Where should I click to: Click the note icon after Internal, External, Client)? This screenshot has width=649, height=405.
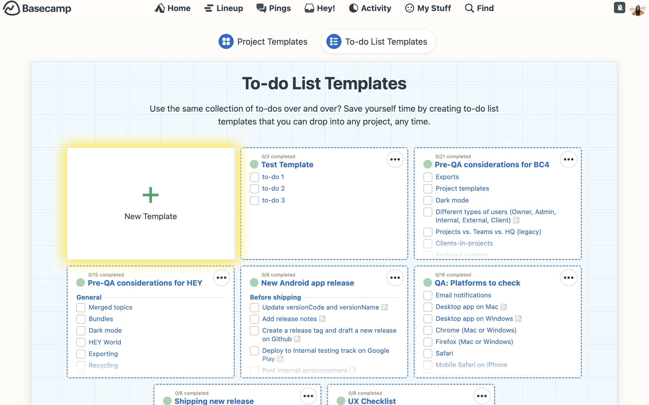[516, 220]
